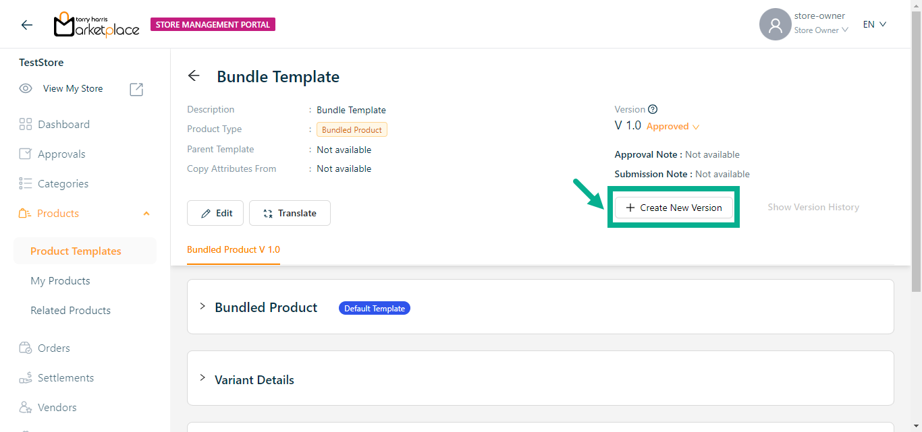Open store in new tab icon
This screenshot has height=432, width=922.
tap(136, 89)
